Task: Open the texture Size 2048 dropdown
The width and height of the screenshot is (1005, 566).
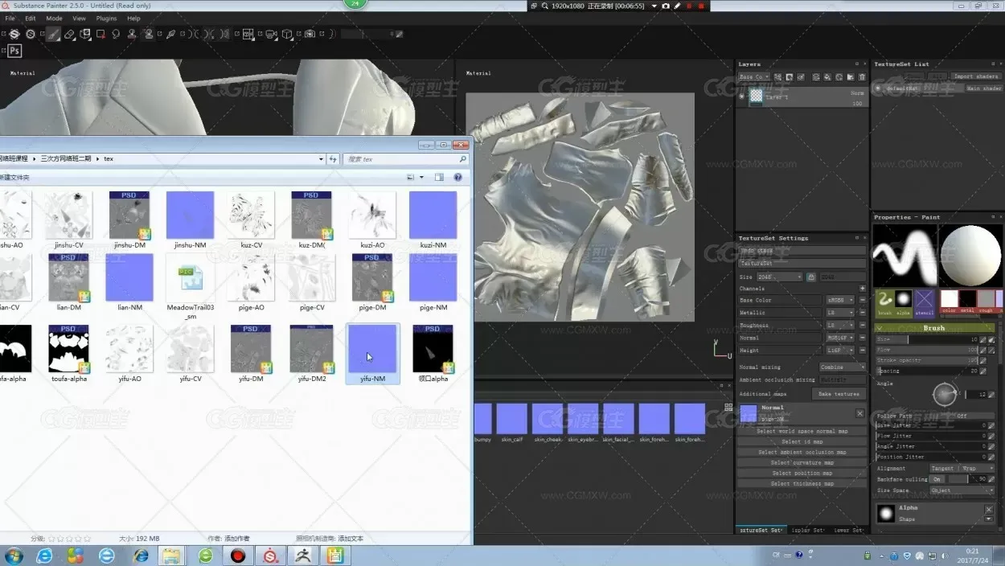Action: click(x=780, y=277)
